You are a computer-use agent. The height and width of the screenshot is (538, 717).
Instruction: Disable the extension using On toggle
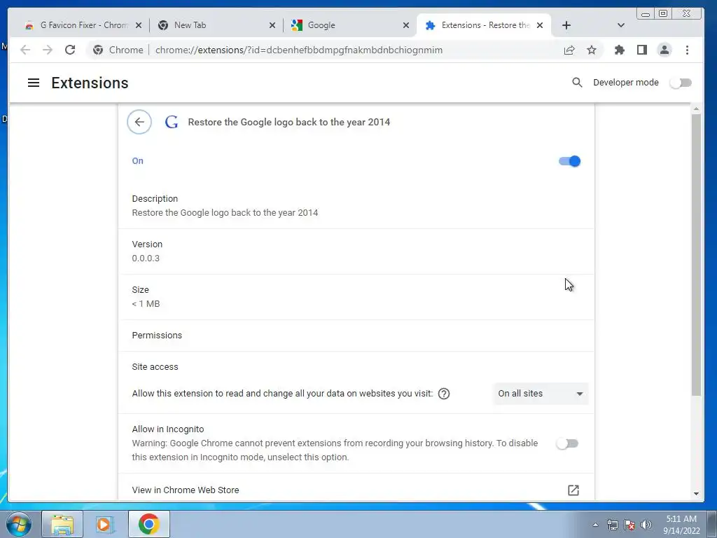[x=569, y=161]
